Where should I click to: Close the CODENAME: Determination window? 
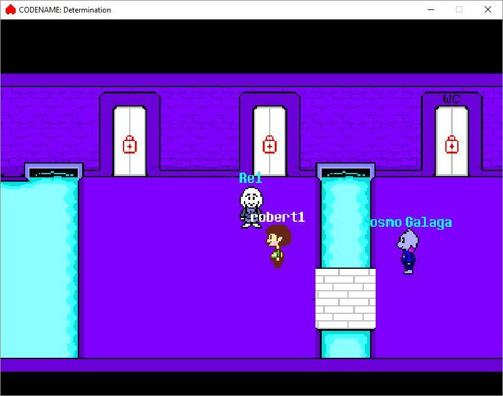(487, 9)
